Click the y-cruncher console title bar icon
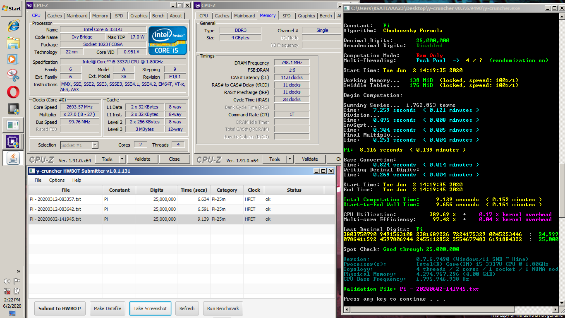Screen dimensions: 565x318 coord(347,8)
